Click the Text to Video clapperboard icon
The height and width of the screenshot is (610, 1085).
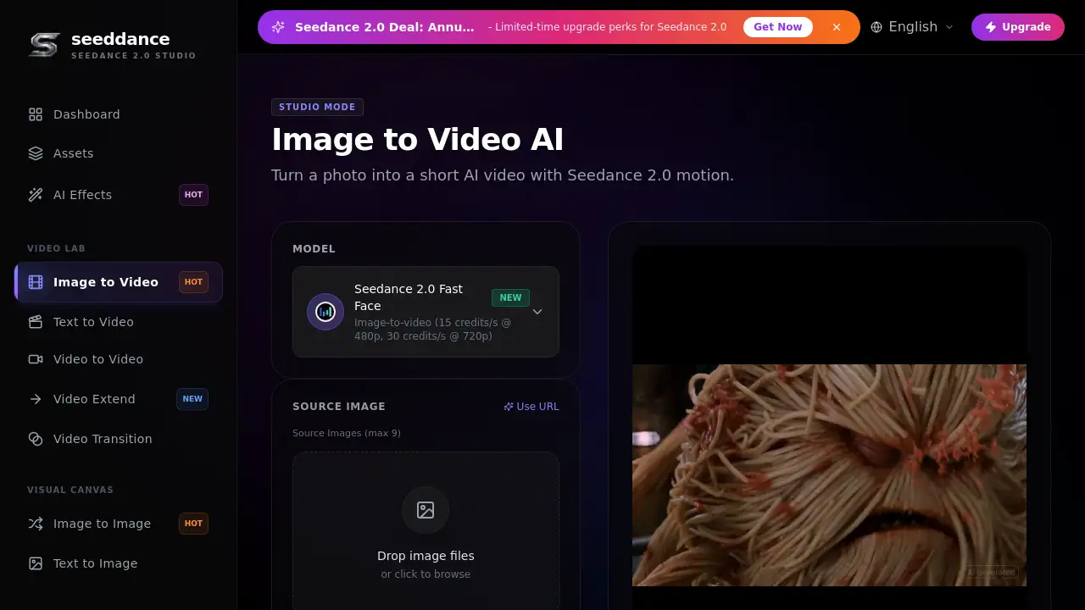(x=36, y=322)
